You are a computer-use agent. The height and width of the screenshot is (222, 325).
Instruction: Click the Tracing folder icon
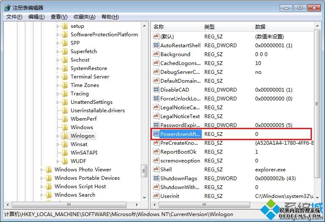tap(65, 94)
